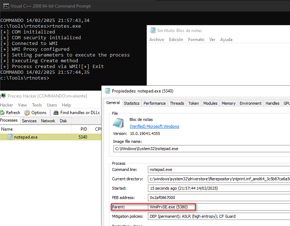The height and width of the screenshot is (226, 290).
Task: Click the 'COM security initialized' output line
Action: 41,38
